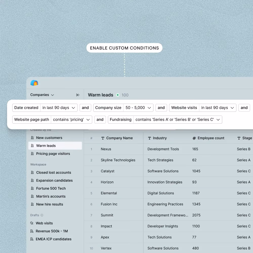Click 'and' operator after Date created filter
This screenshot has height=253, width=253.
tap(85, 108)
